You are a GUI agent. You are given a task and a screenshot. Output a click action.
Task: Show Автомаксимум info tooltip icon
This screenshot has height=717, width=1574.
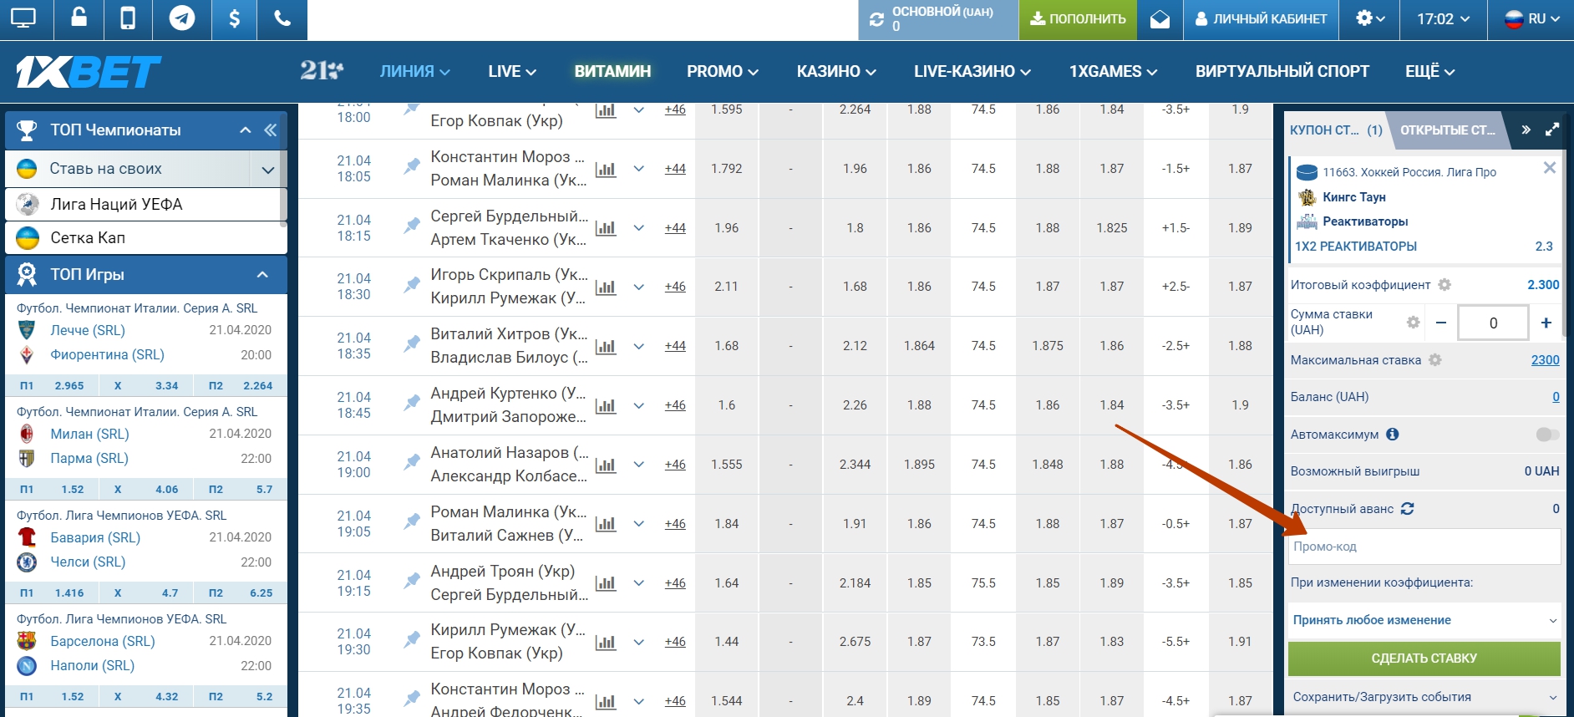pyautogui.click(x=1392, y=435)
